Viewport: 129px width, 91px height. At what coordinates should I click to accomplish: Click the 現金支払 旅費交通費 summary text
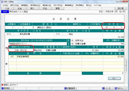(45, 50)
